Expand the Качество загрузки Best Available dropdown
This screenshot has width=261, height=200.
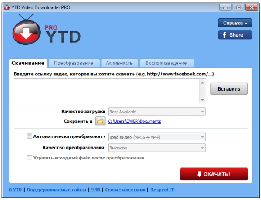157,112
